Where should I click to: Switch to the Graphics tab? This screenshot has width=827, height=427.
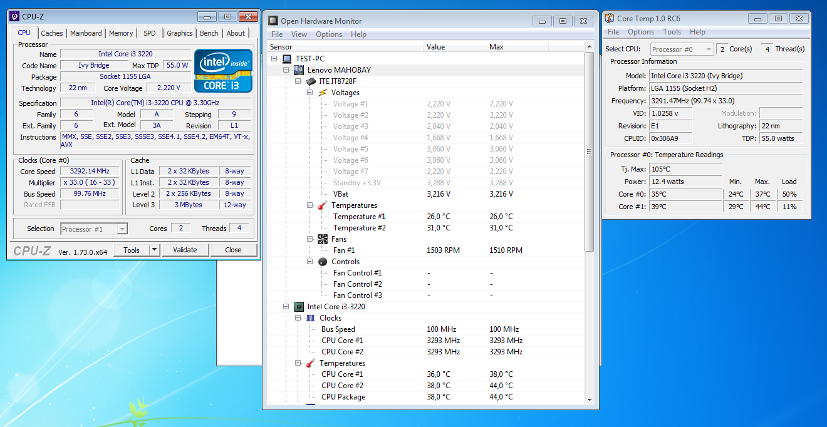point(180,33)
